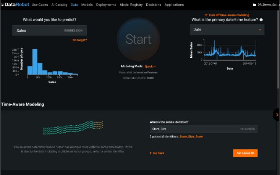Click the No target? link
Viewport: 280px width, 175px height.
[79, 40]
